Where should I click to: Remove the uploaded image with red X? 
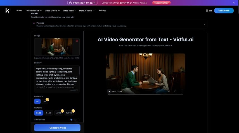(x=77, y=41)
